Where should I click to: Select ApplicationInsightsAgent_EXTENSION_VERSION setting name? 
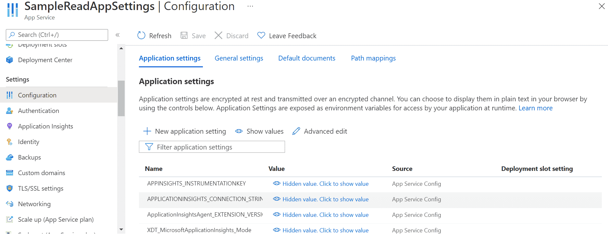coord(205,215)
